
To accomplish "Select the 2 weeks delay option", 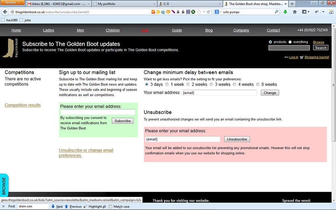I will 188,84.
